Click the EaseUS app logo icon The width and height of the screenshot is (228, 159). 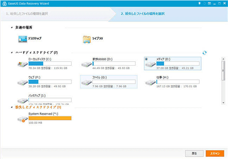pos(5,4)
